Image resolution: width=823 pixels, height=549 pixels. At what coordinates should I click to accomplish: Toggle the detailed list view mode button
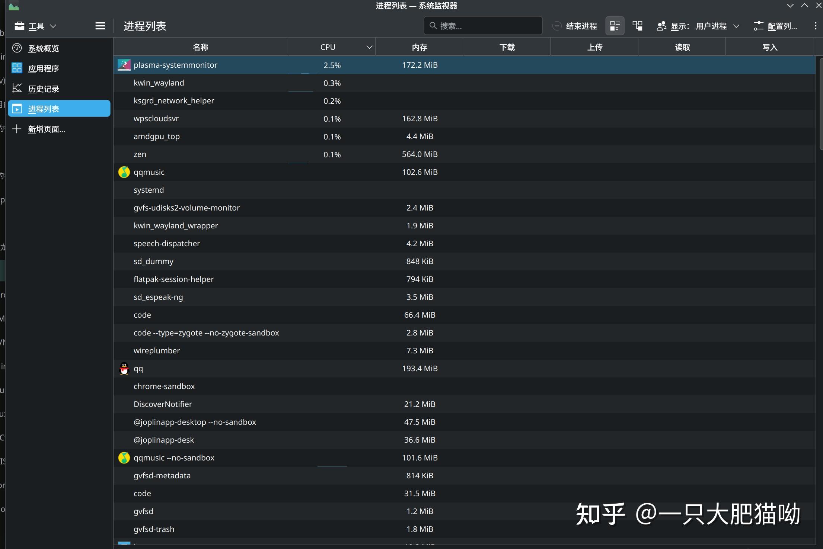615,26
